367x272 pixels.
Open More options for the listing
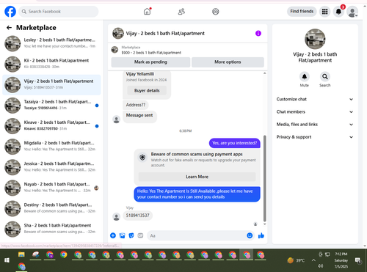coord(228,62)
